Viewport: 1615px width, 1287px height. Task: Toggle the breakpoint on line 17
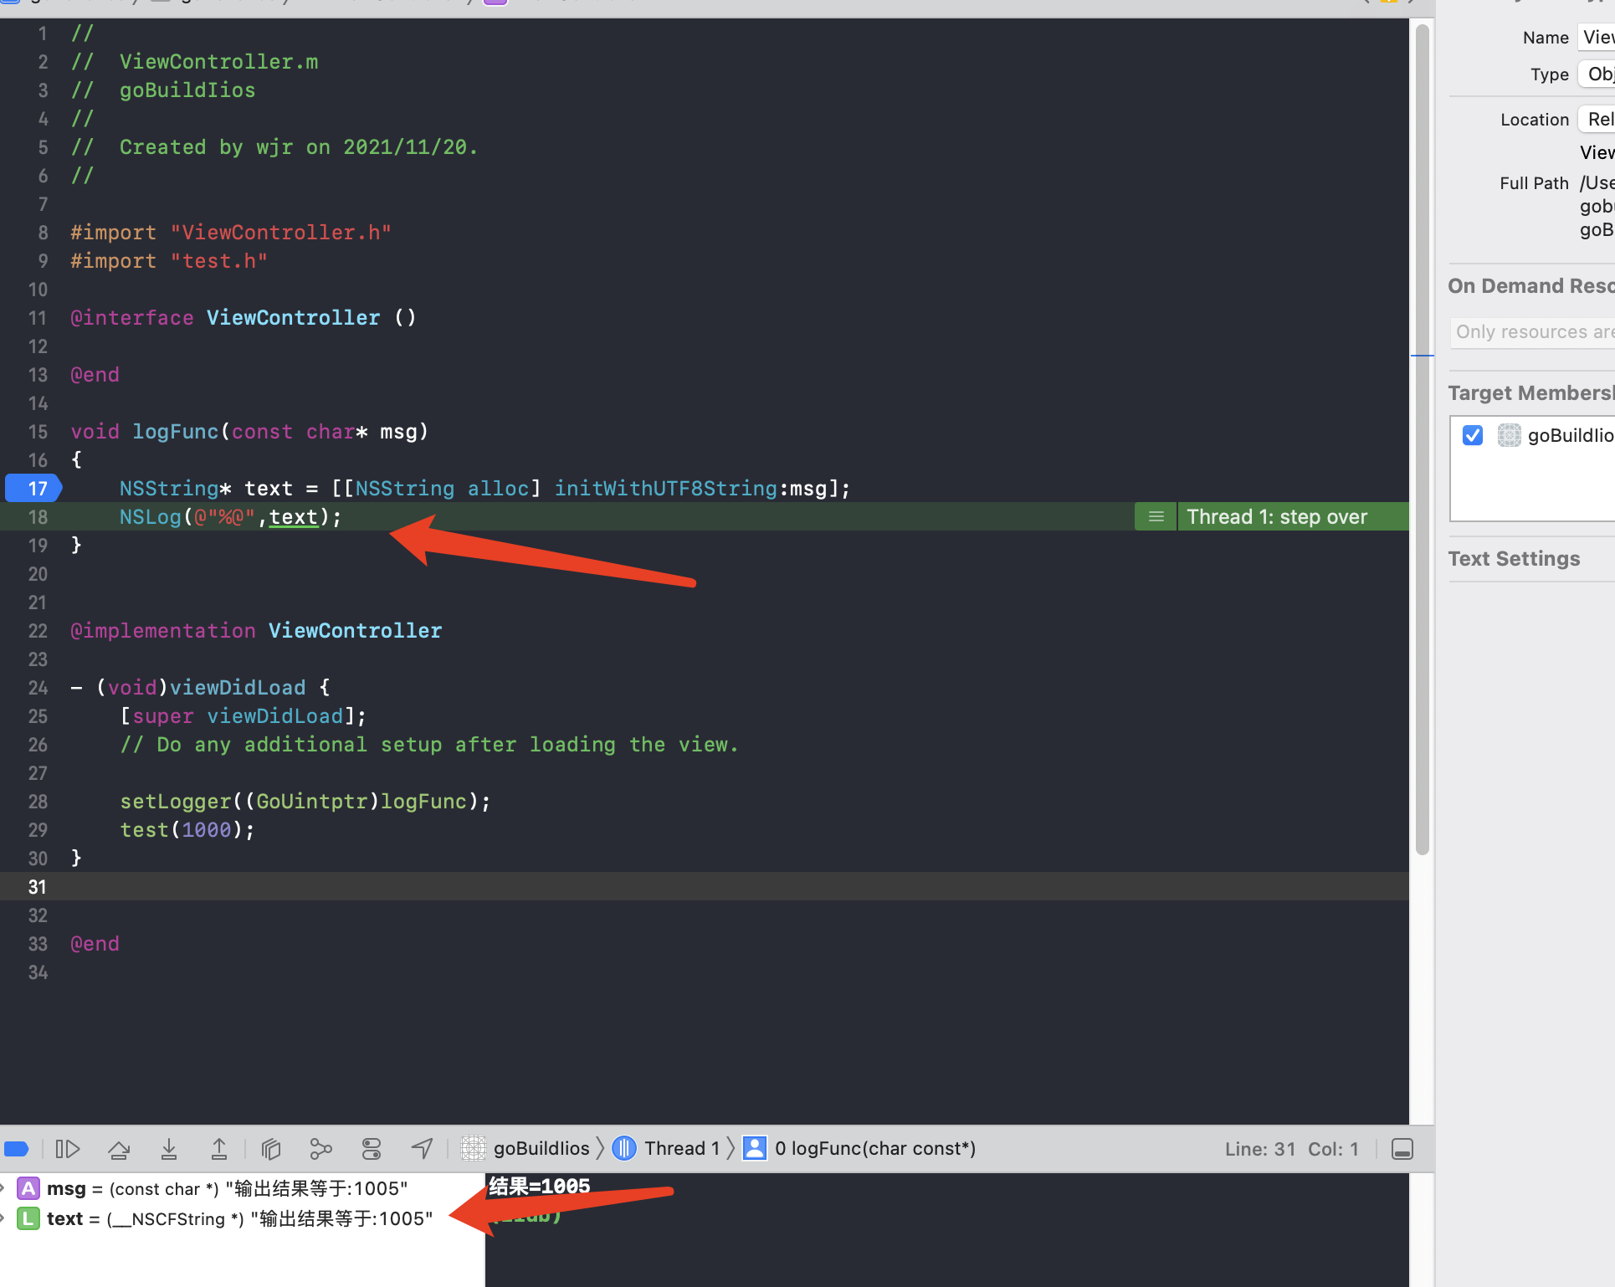pos(33,489)
